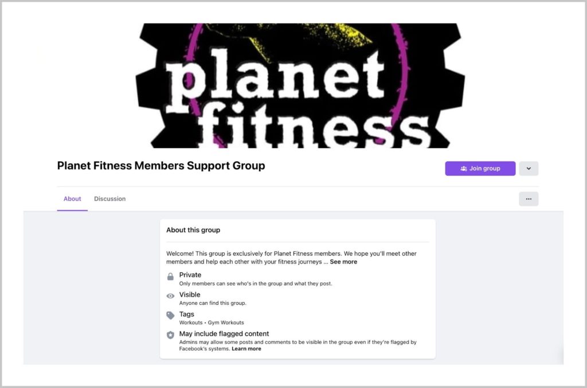Open the Discussion tab
The width and height of the screenshot is (587, 388).
(x=109, y=199)
